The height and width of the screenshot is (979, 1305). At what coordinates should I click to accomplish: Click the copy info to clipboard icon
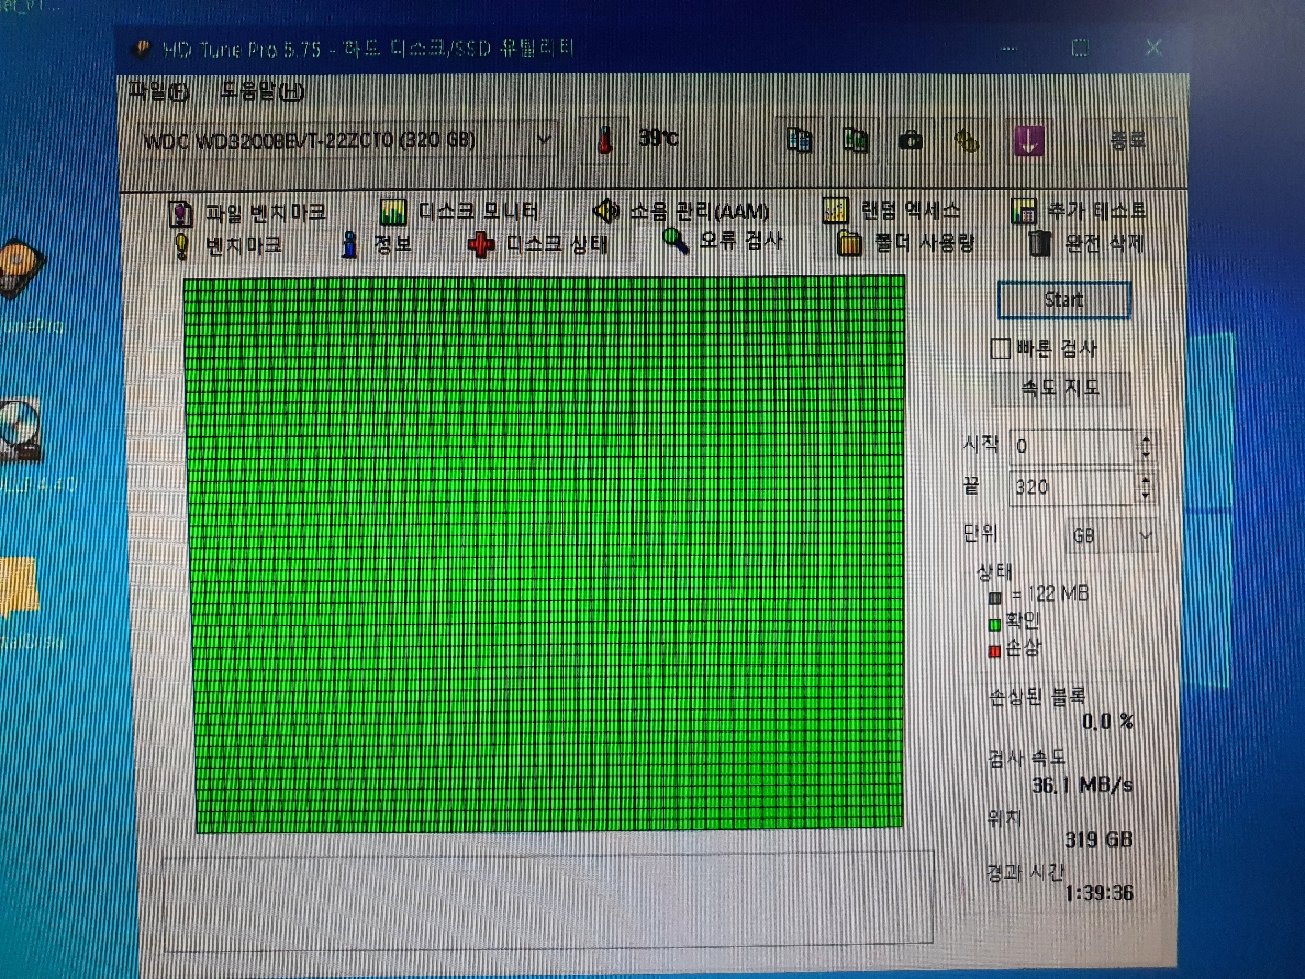[799, 141]
